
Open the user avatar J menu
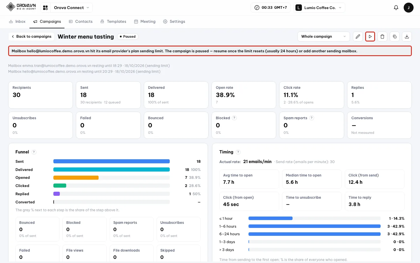pos(409,8)
